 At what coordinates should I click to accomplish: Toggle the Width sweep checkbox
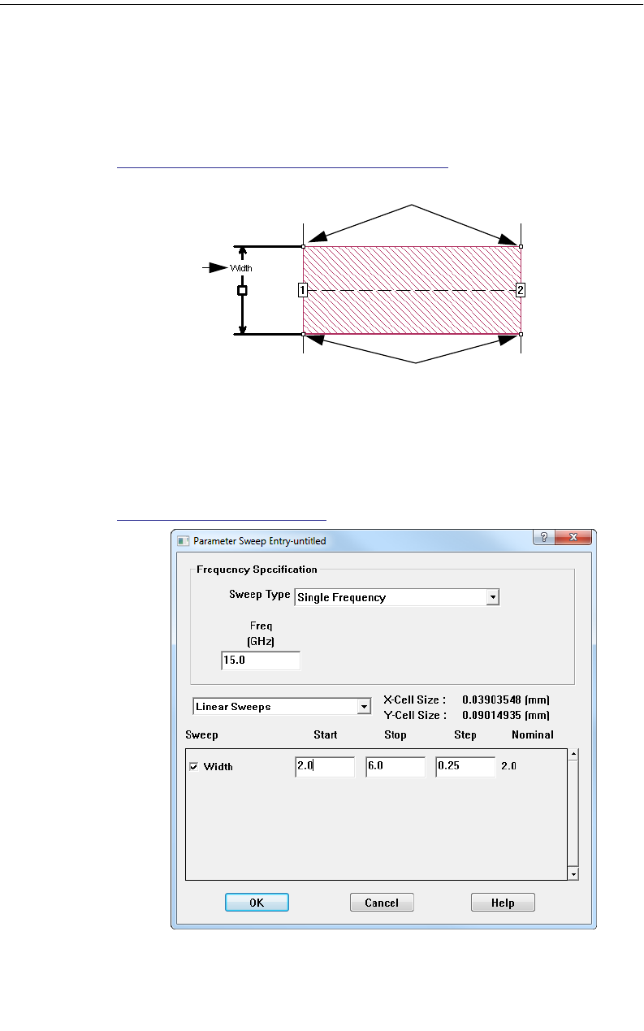point(193,766)
